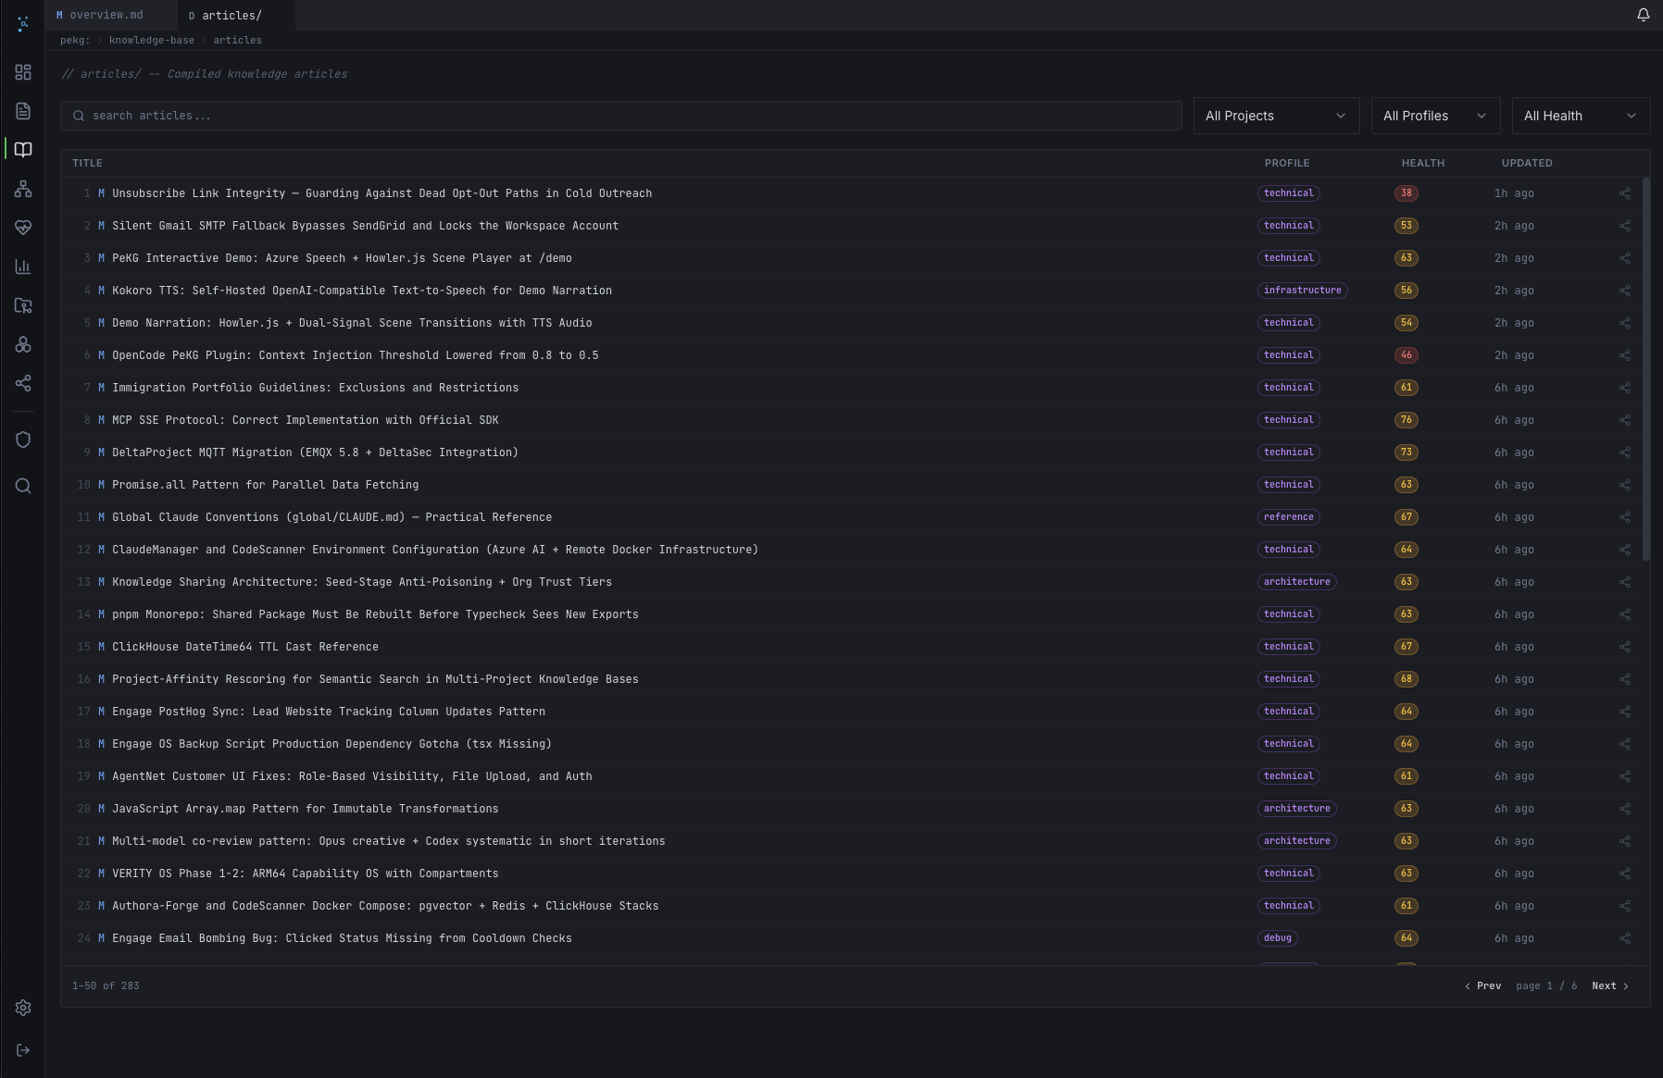Go to Next page of articles

click(x=1609, y=985)
